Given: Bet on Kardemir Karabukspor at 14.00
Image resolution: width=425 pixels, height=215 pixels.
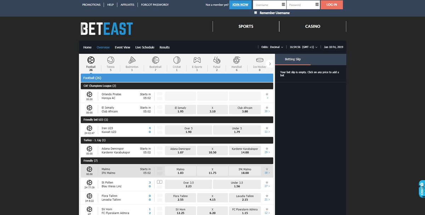Looking at the screenshot, I should [245, 151].
